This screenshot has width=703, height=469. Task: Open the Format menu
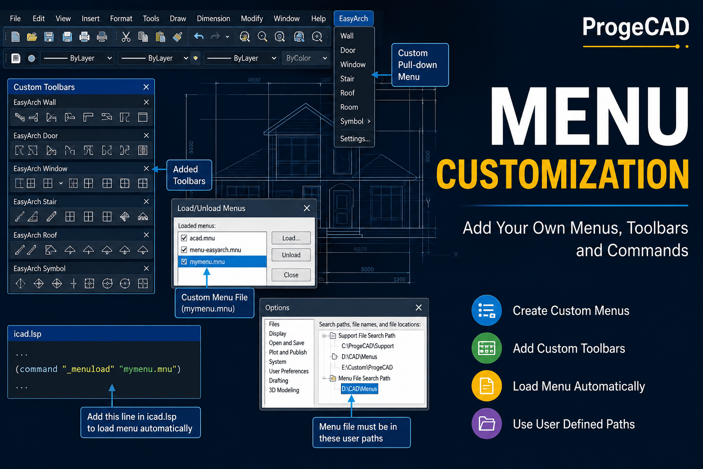[x=121, y=18]
